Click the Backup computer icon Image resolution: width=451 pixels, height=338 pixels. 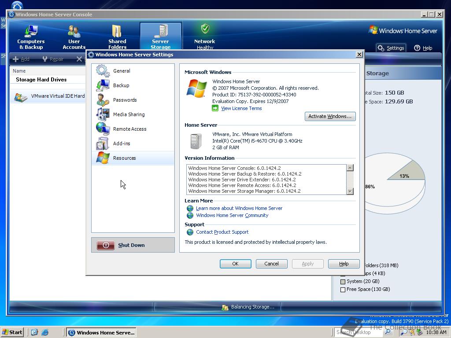point(103,85)
